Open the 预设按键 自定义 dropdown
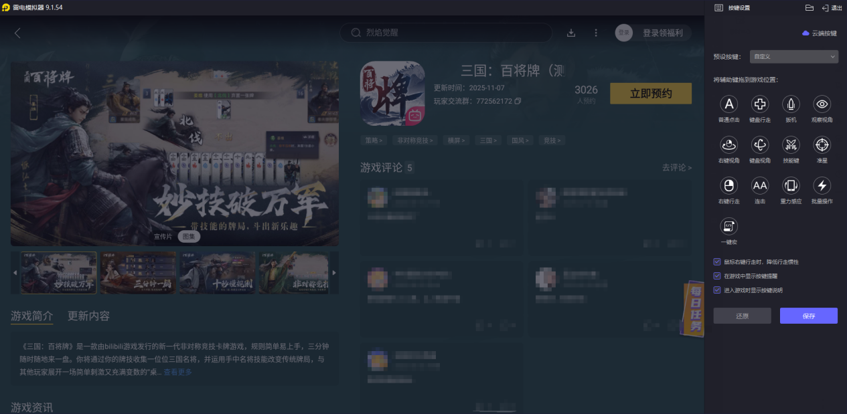The image size is (847, 414). click(x=793, y=56)
